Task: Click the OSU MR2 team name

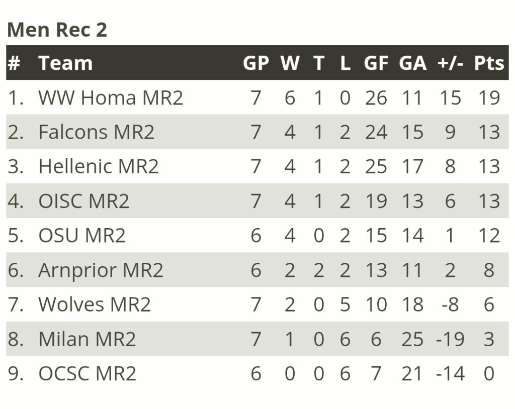Action: coord(82,235)
